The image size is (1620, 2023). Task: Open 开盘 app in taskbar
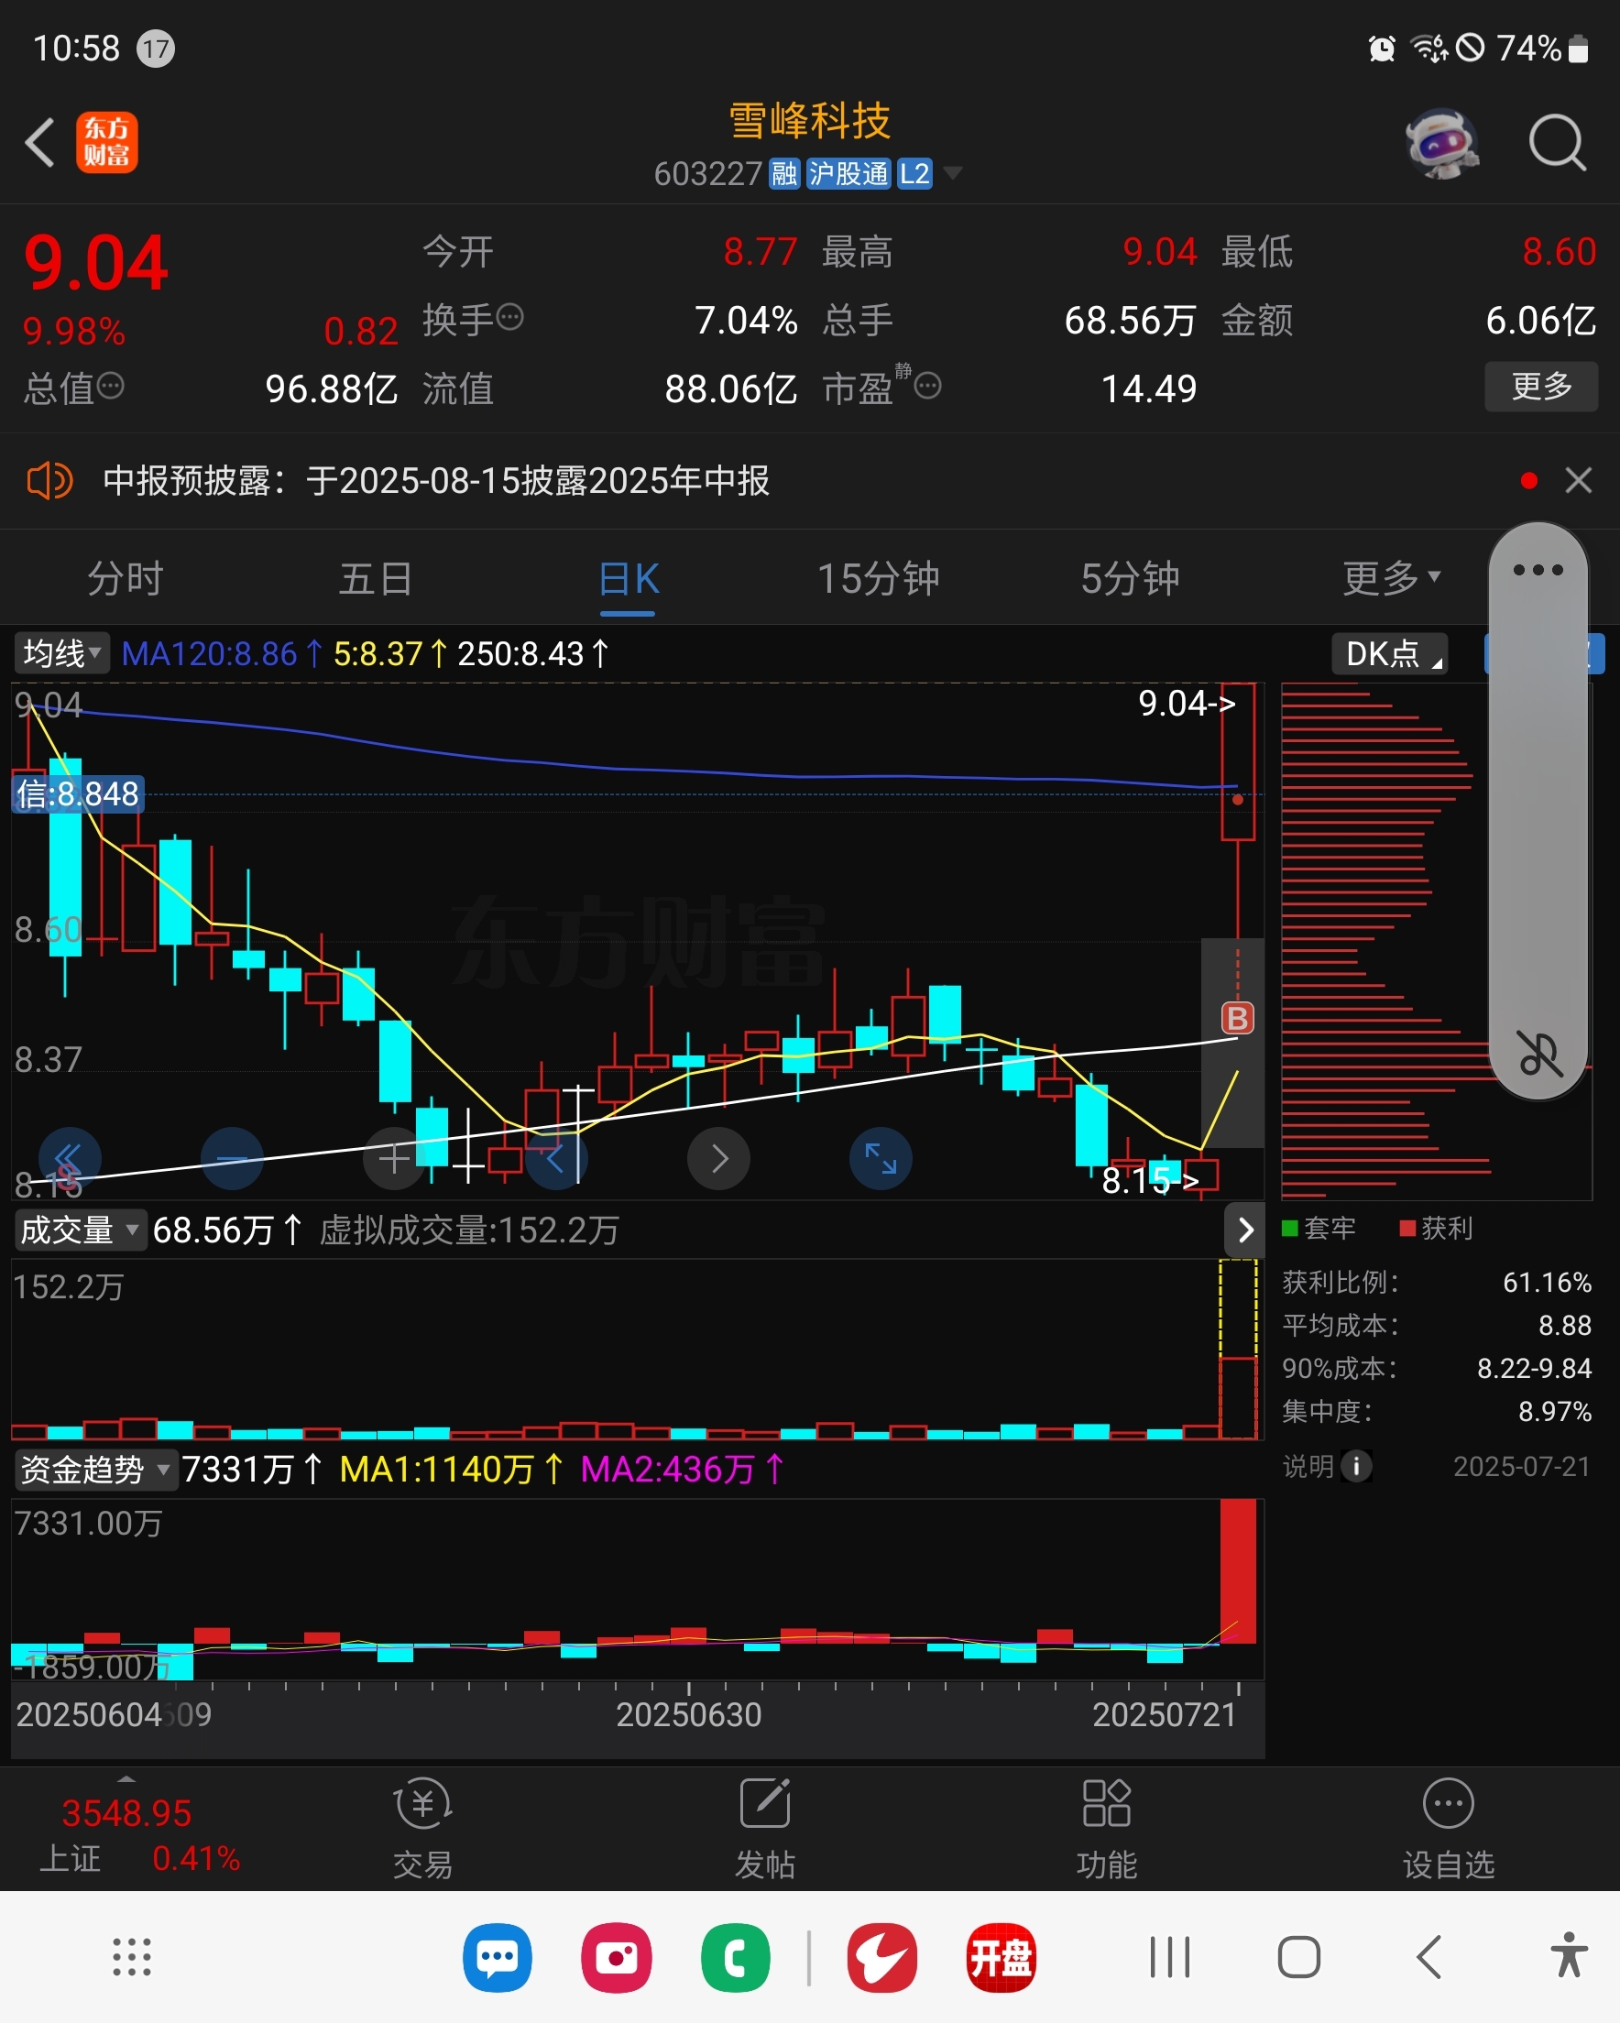click(1002, 1957)
